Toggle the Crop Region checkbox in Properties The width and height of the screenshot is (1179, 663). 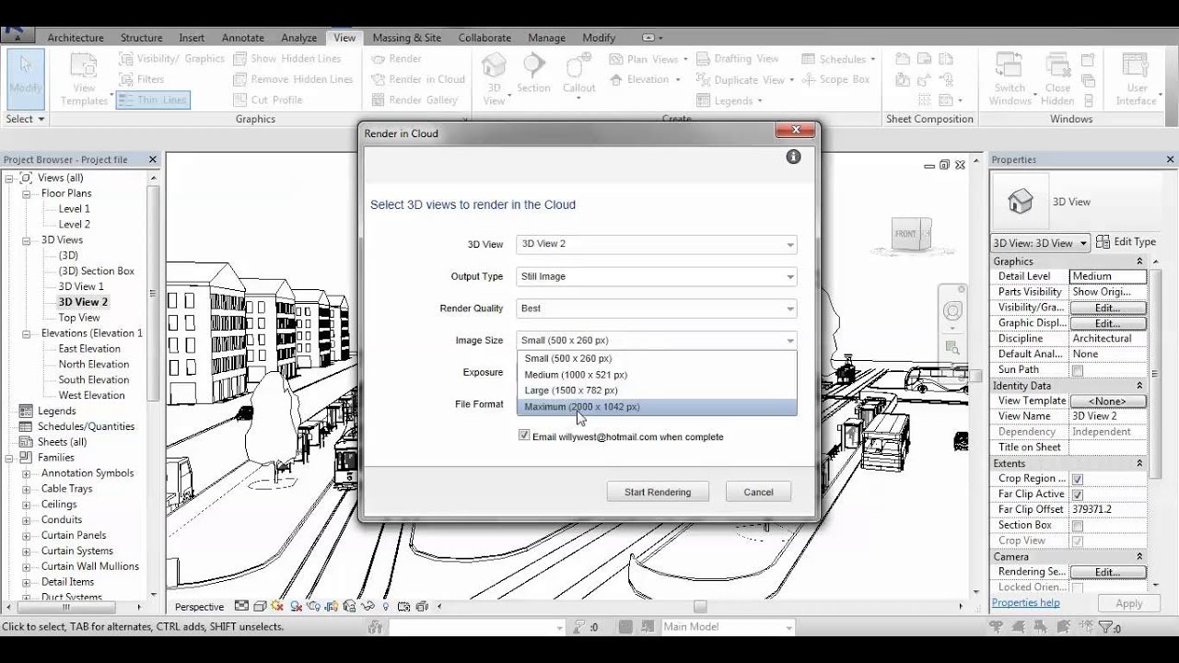pos(1077,479)
